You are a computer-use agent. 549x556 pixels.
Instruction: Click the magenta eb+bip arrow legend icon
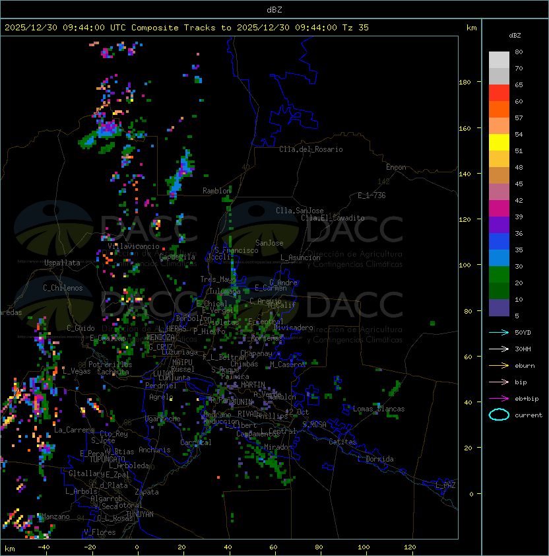tap(499, 399)
